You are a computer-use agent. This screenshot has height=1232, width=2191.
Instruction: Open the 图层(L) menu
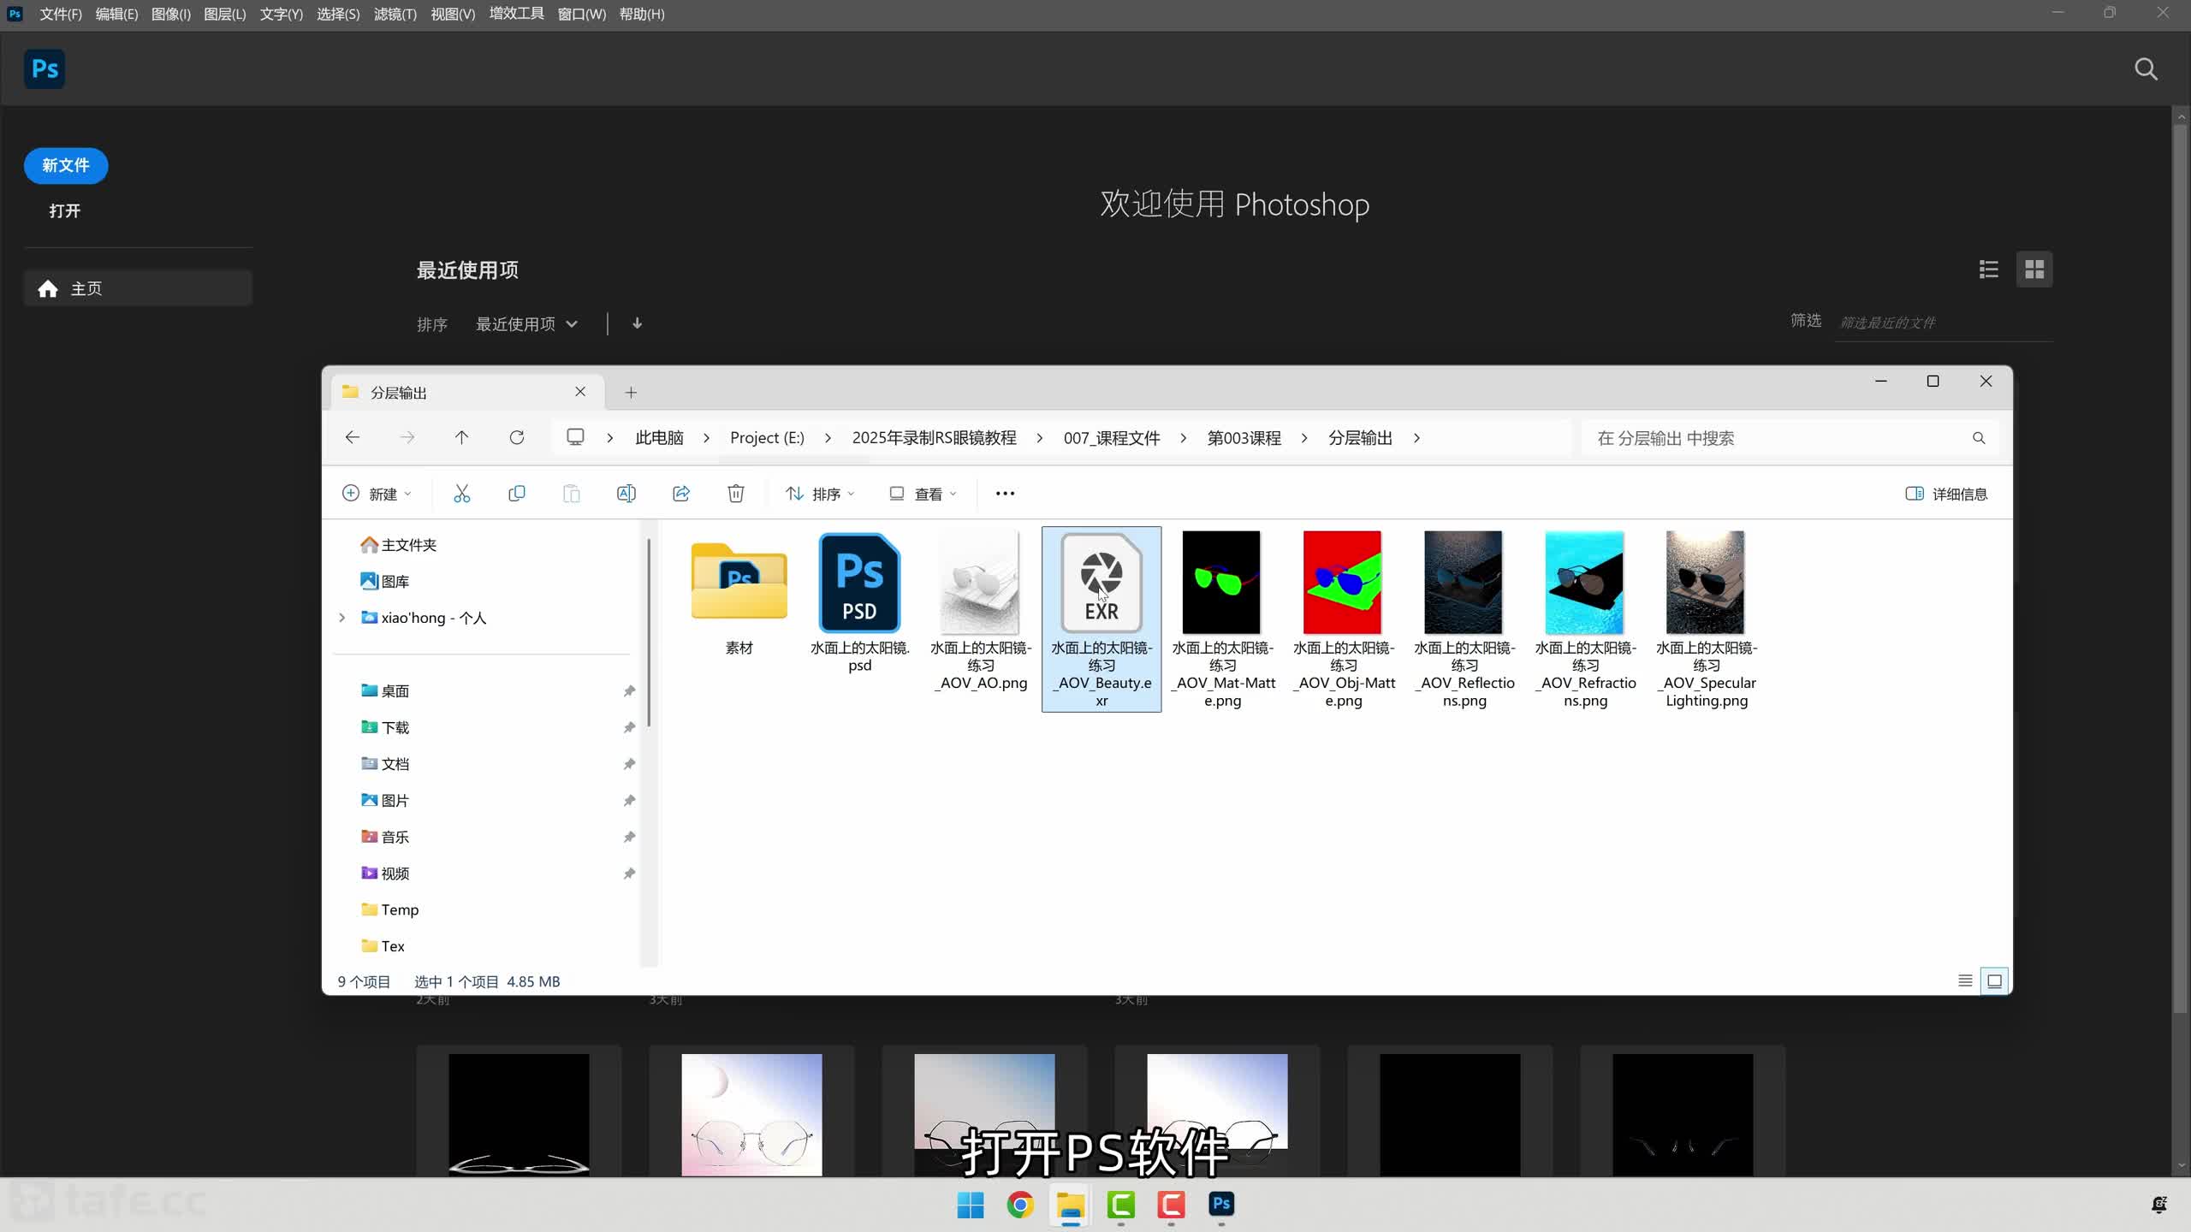point(225,15)
